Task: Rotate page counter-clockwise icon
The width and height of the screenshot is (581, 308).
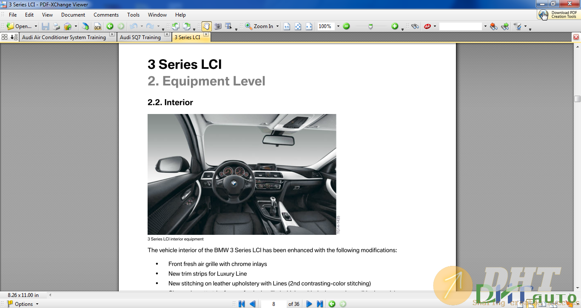Action: point(176,26)
